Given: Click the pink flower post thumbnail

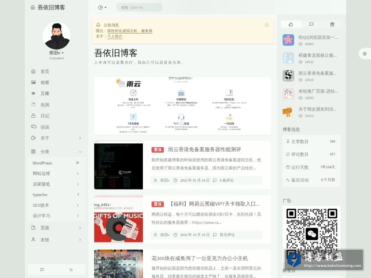Looking at the screenshot, I should point(288,40).
